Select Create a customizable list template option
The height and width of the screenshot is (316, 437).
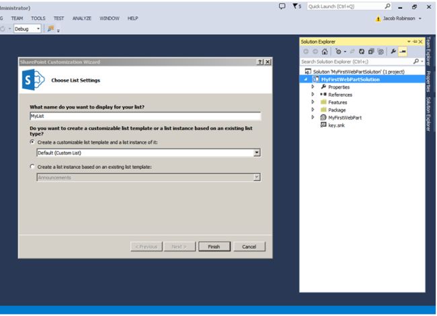[x=32, y=142]
